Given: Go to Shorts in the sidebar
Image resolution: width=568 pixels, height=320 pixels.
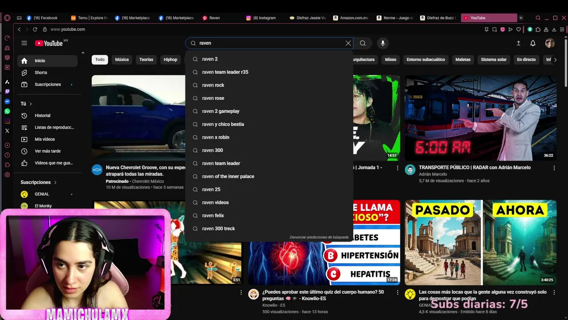Looking at the screenshot, I should pos(47,72).
